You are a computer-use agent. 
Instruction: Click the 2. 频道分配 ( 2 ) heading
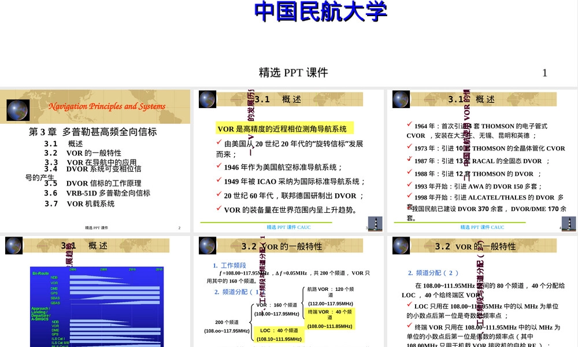point(433,272)
